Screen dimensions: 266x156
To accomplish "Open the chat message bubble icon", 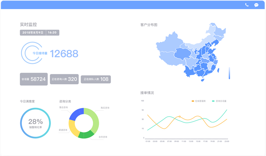I will 256,5.
